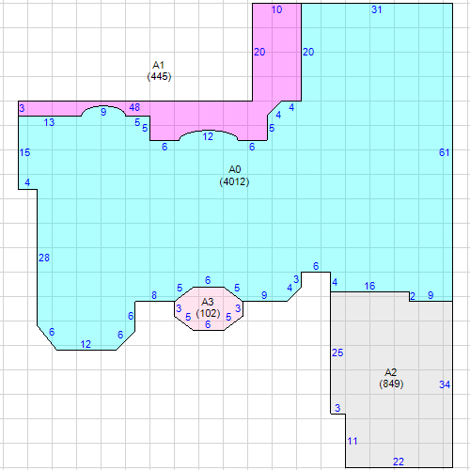Viewport: 470px width, 470px height.
Task: Select the 20 dimension inside cyan A0 area
Action: click(308, 52)
